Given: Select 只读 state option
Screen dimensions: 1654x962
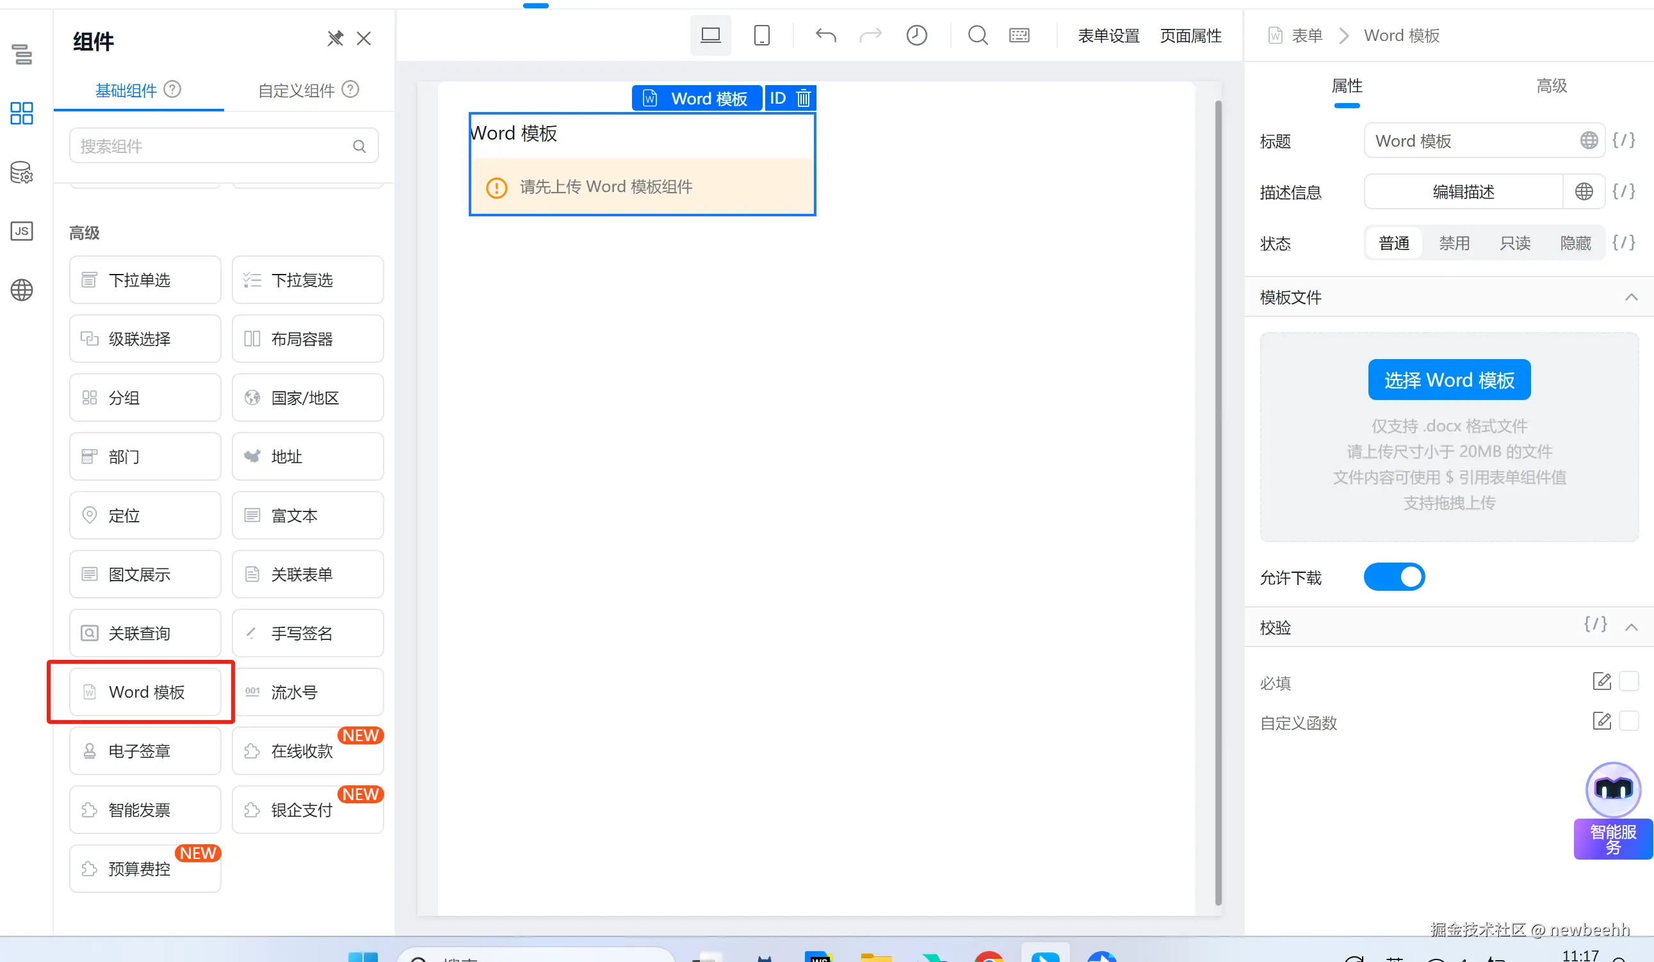Looking at the screenshot, I should [1514, 243].
